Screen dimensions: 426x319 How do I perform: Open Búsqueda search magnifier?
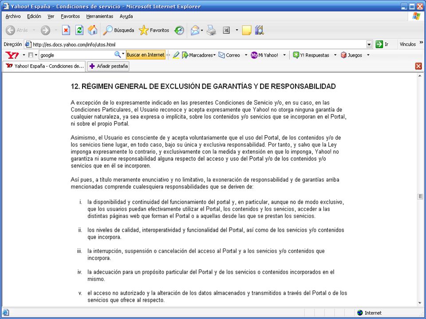click(119, 30)
